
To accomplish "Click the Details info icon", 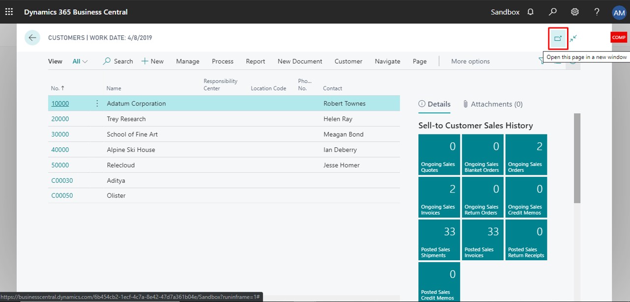I will (x=422, y=104).
